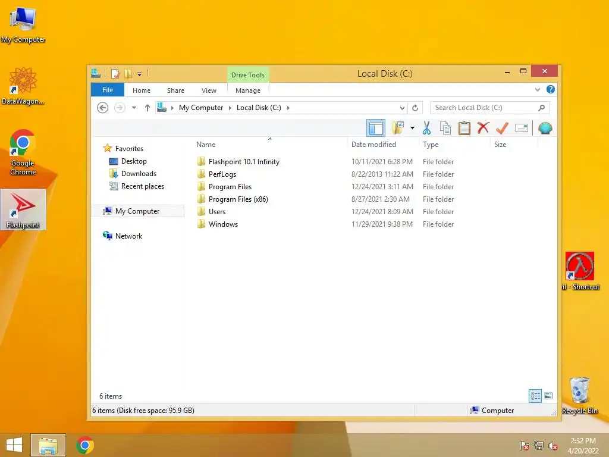Refresh the Local Disk (C:) view
The width and height of the screenshot is (609, 457).
pyautogui.click(x=415, y=108)
